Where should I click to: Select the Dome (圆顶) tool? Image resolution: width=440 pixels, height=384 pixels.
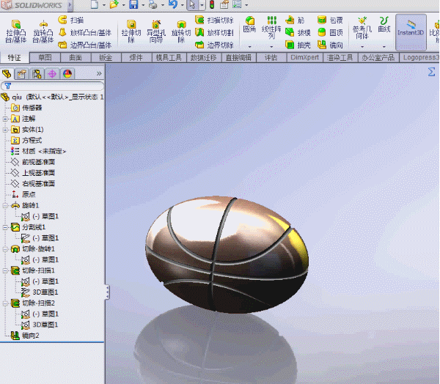click(330, 32)
